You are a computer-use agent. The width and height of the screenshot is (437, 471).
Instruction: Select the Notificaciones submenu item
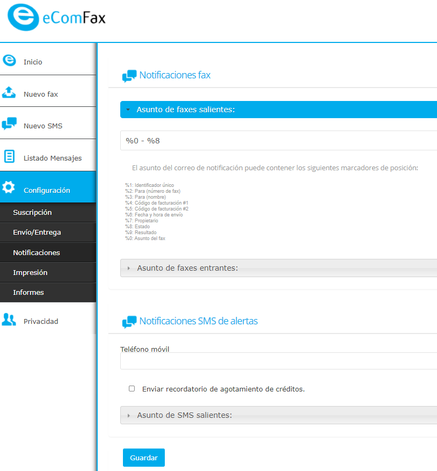click(x=48, y=252)
